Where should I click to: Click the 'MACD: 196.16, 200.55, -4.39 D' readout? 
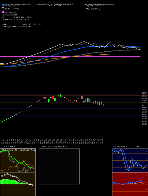pyautogui.click(x=16, y=20)
